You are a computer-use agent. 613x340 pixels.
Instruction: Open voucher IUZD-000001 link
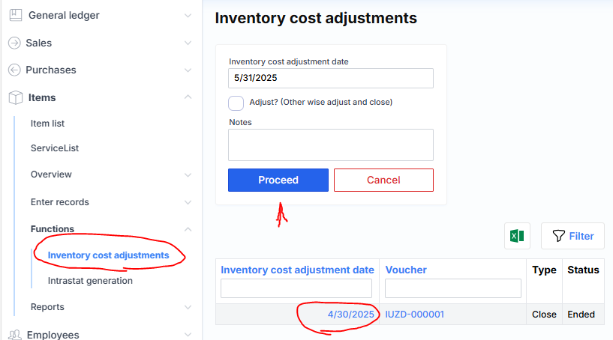[414, 315]
